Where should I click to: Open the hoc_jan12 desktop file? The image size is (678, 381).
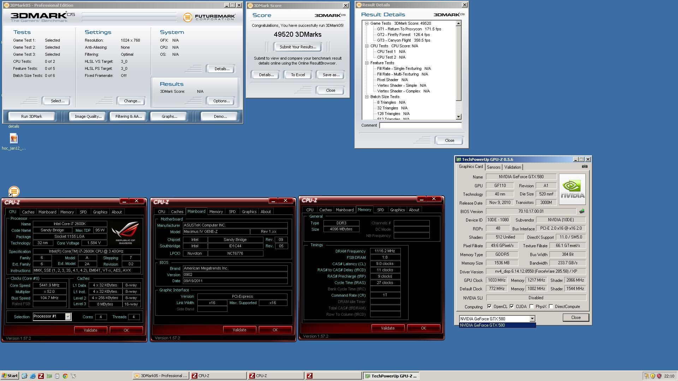pos(14,142)
